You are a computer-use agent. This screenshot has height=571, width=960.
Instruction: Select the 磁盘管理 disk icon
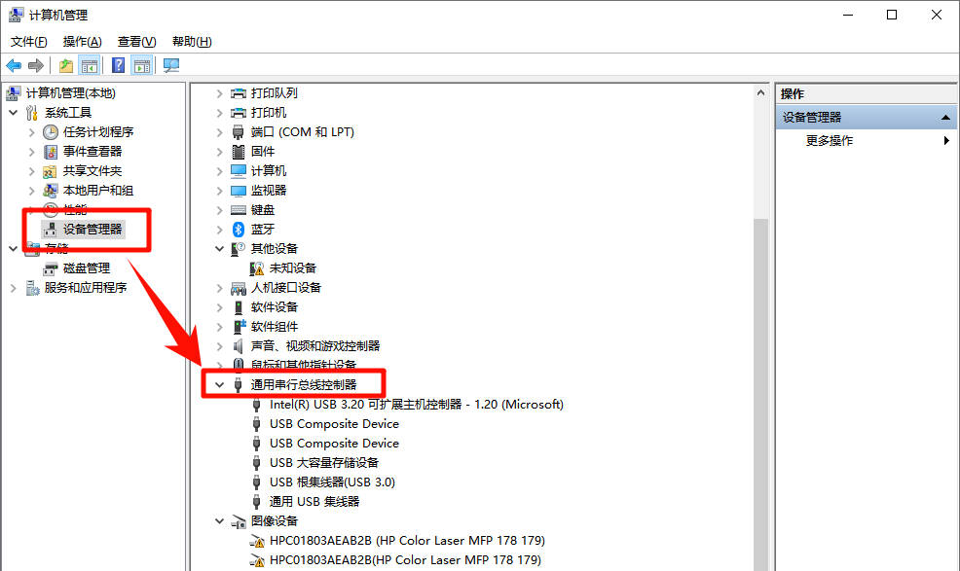point(51,268)
